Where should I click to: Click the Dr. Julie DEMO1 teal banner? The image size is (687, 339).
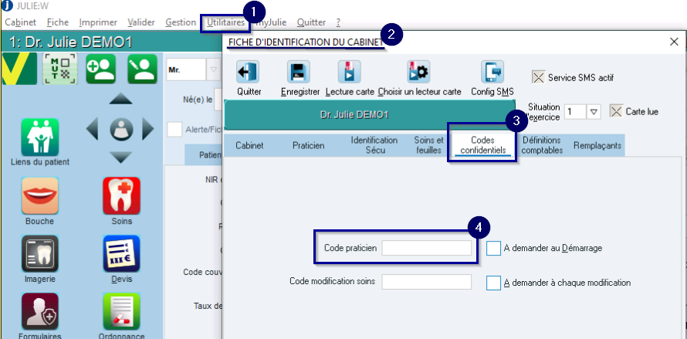(369, 114)
